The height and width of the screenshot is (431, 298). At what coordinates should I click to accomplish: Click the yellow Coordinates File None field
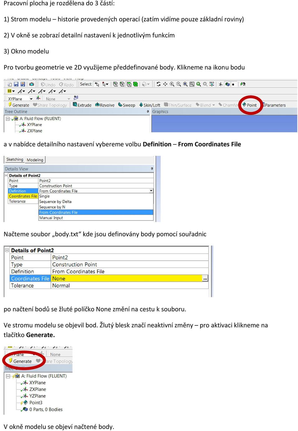pyautogui.click(x=127, y=279)
